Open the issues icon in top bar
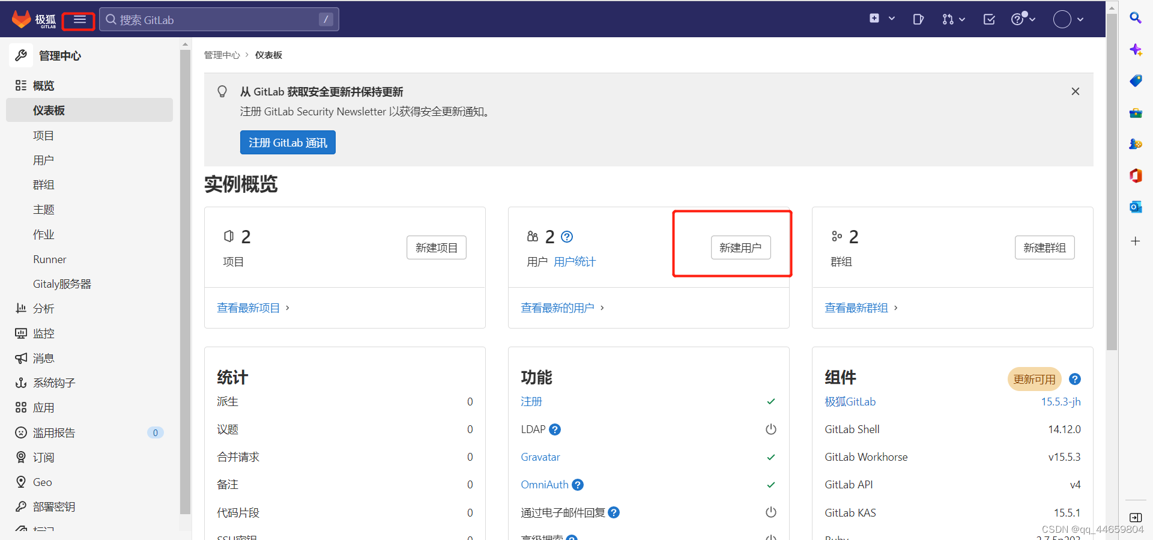 pyautogui.click(x=918, y=19)
